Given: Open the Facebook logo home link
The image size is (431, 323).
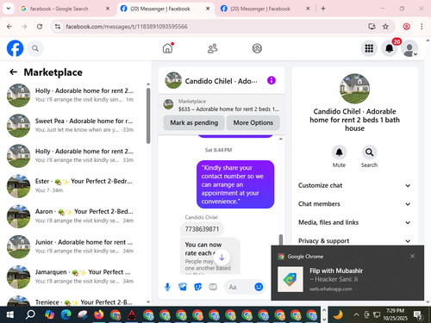Looking at the screenshot, I should [15, 48].
